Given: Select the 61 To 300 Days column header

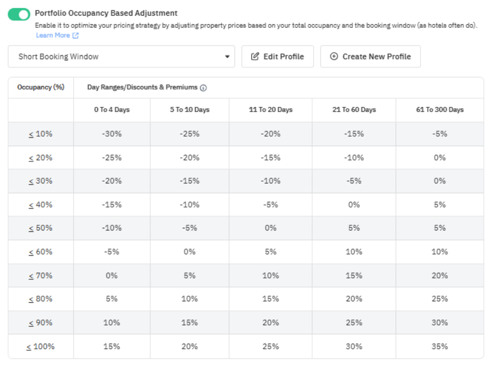Looking at the screenshot, I should click(439, 110).
